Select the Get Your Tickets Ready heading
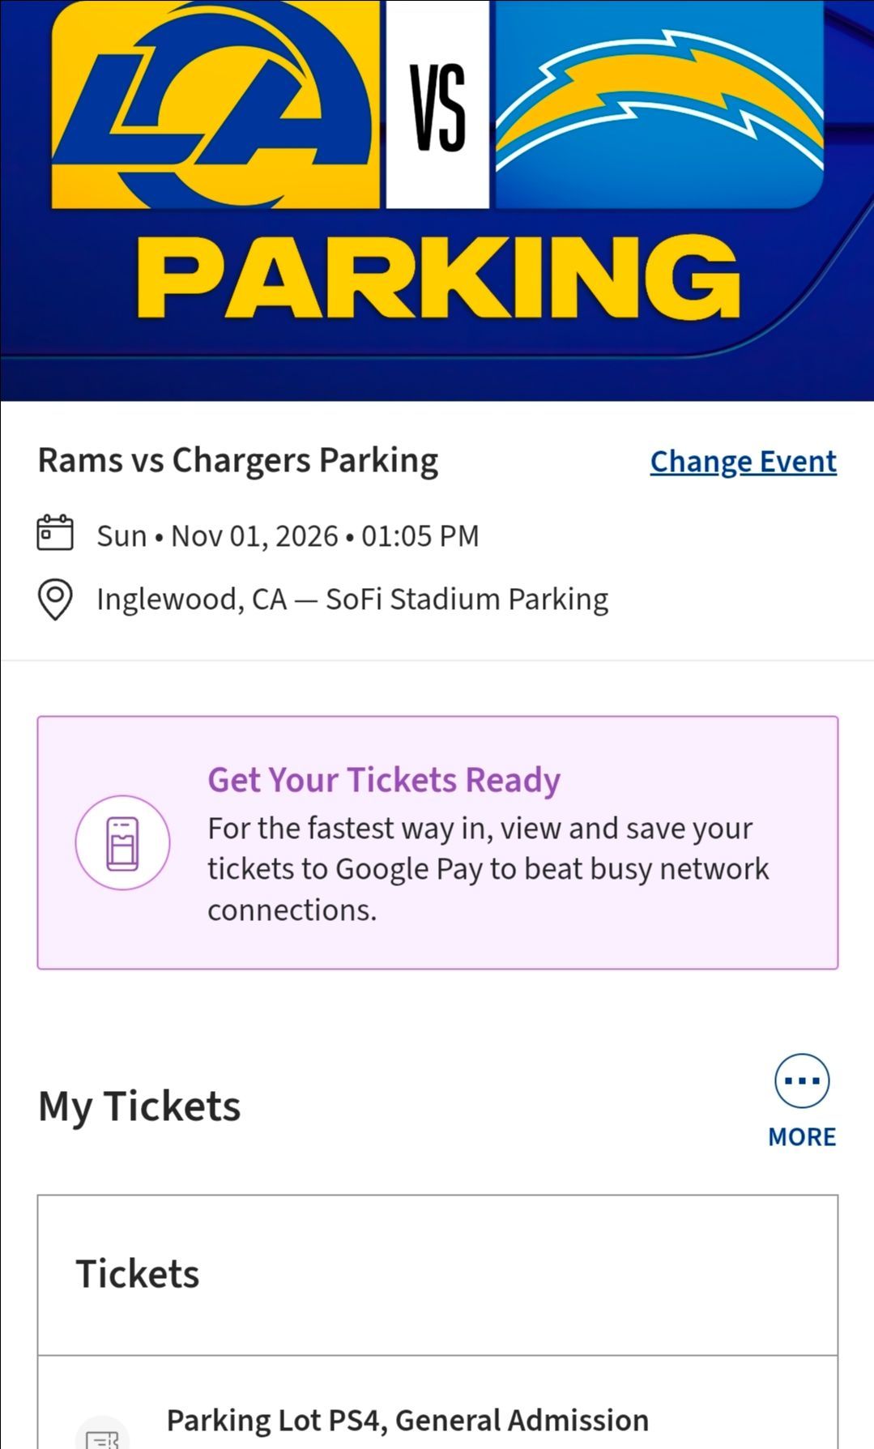The width and height of the screenshot is (874, 1449). [384, 780]
